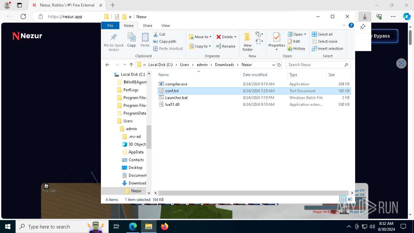Switch to the Home ribbon tab
Viewport: 414px width, 233px height.
coord(128,26)
